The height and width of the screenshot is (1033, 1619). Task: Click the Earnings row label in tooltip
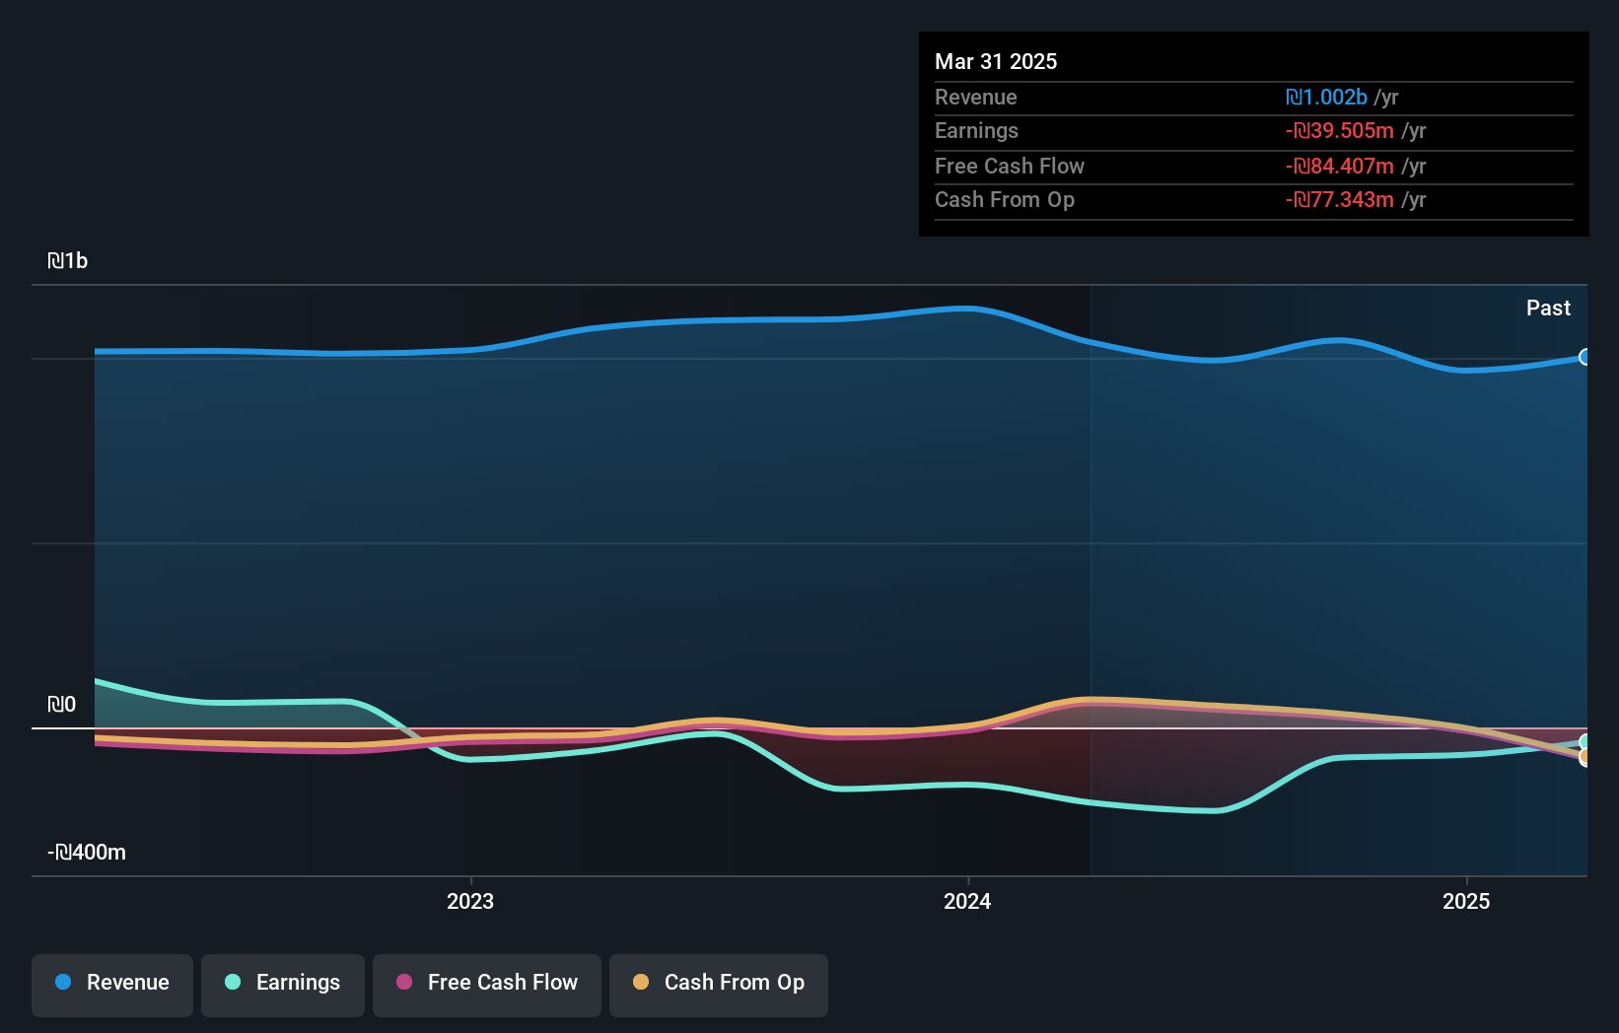(976, 130)
